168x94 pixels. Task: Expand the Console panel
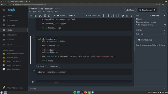pyautogui.click(x=165, y=89)
